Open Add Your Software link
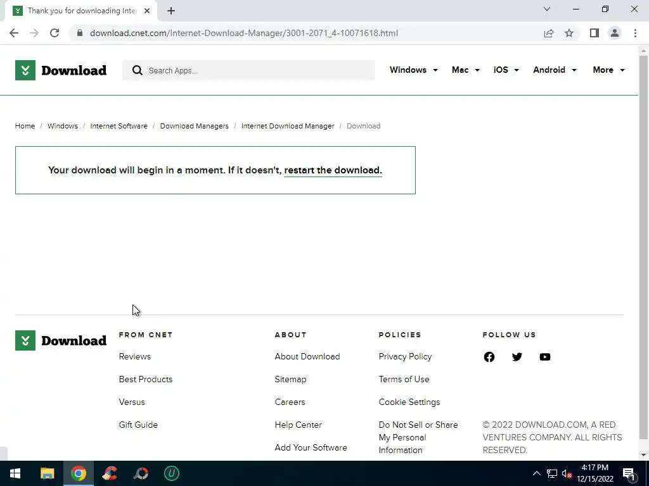Viewport: 649px width, 486px height. (x=311, y=447)
